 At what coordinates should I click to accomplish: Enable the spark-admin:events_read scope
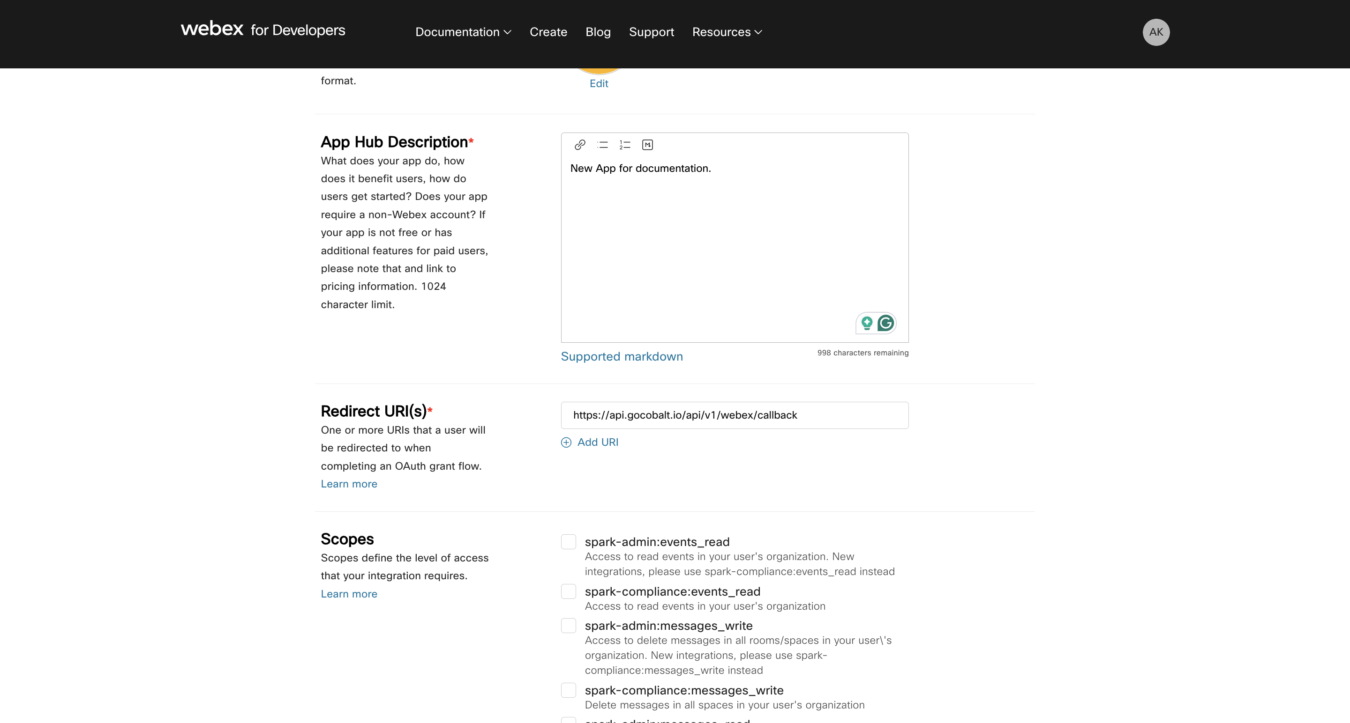pos(569,541)
